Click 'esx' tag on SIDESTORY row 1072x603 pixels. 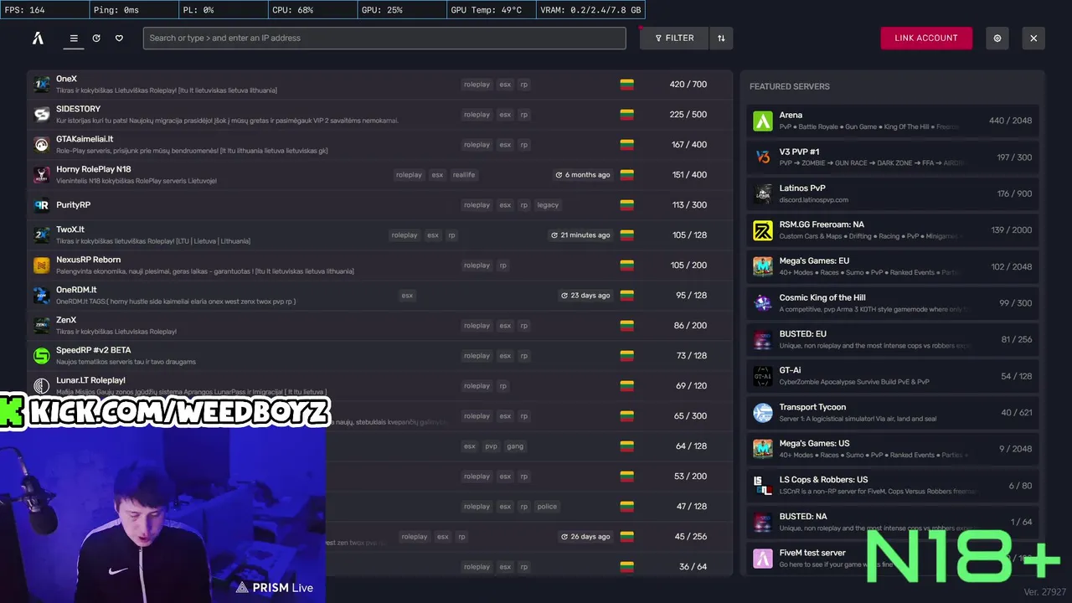(505, 115)
